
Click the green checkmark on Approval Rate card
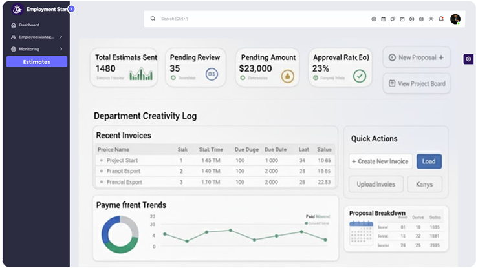point(359,76)
